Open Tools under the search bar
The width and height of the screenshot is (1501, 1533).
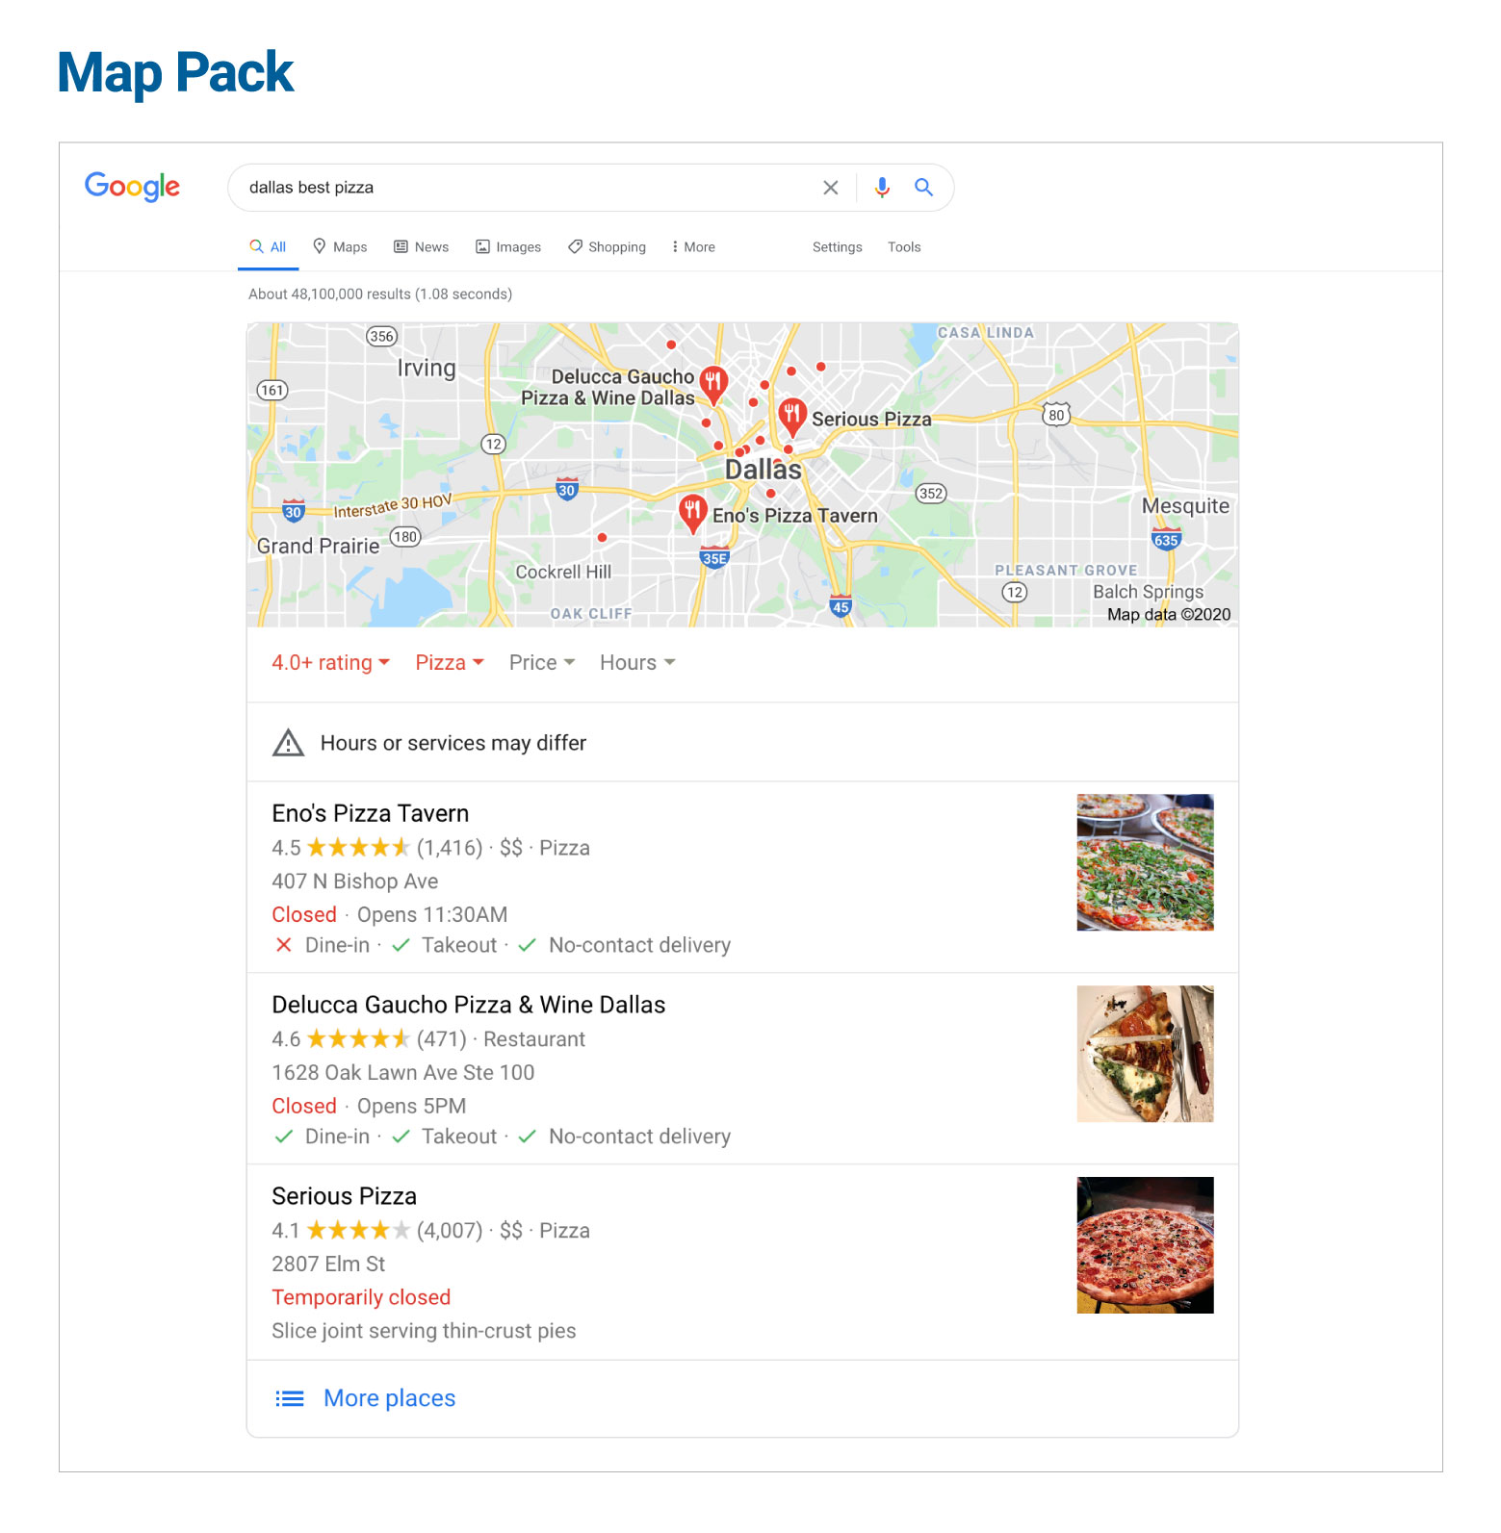[x=904, y=246]
